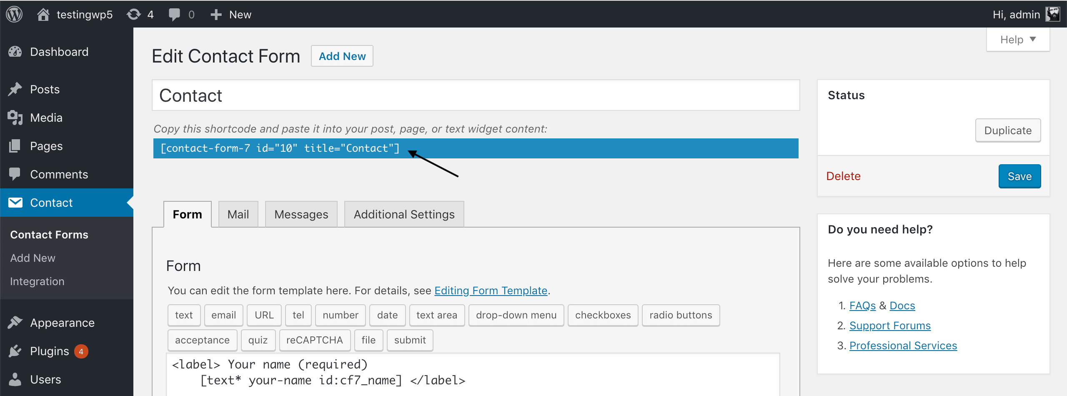This screenshot has width=1067, height=396.
Task: Create content with the + New icon
Action: tap(216, 14)
